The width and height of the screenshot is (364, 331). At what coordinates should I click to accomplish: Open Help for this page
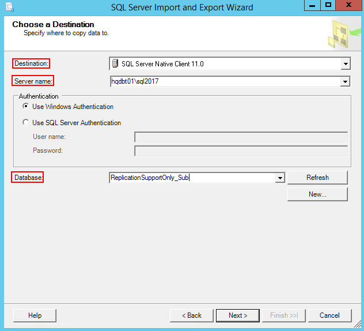click(x=35, y=315)
